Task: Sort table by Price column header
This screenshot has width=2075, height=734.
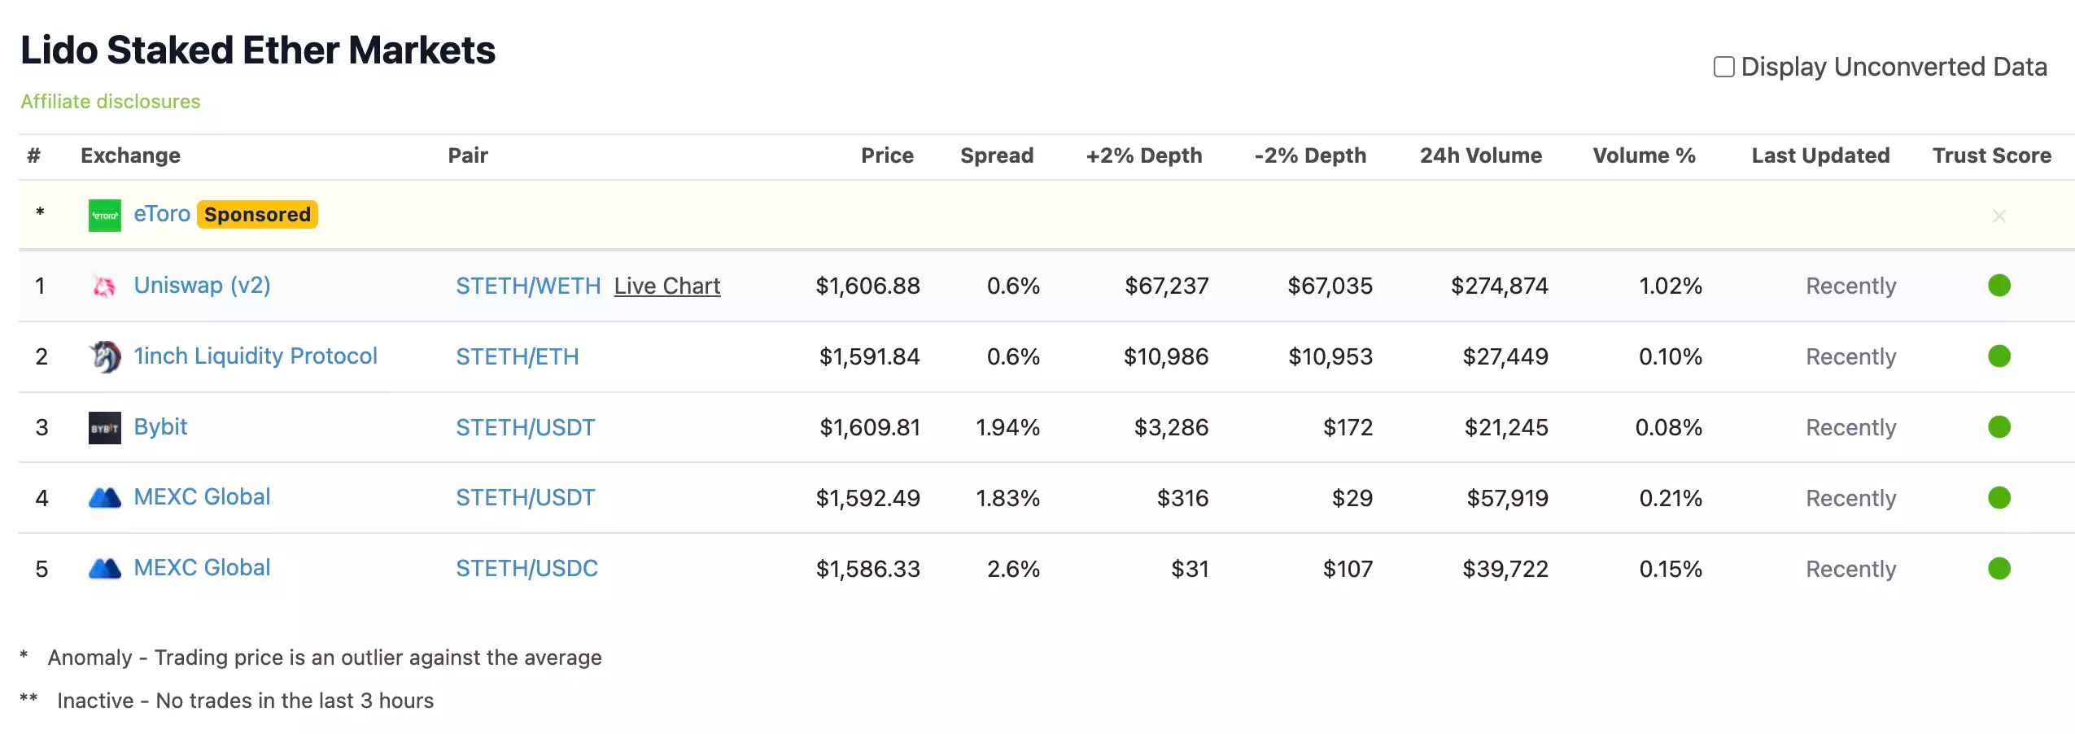Action: pos(887,155)
